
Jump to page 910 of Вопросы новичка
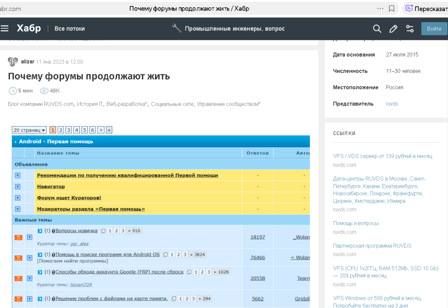pos(134,231)
